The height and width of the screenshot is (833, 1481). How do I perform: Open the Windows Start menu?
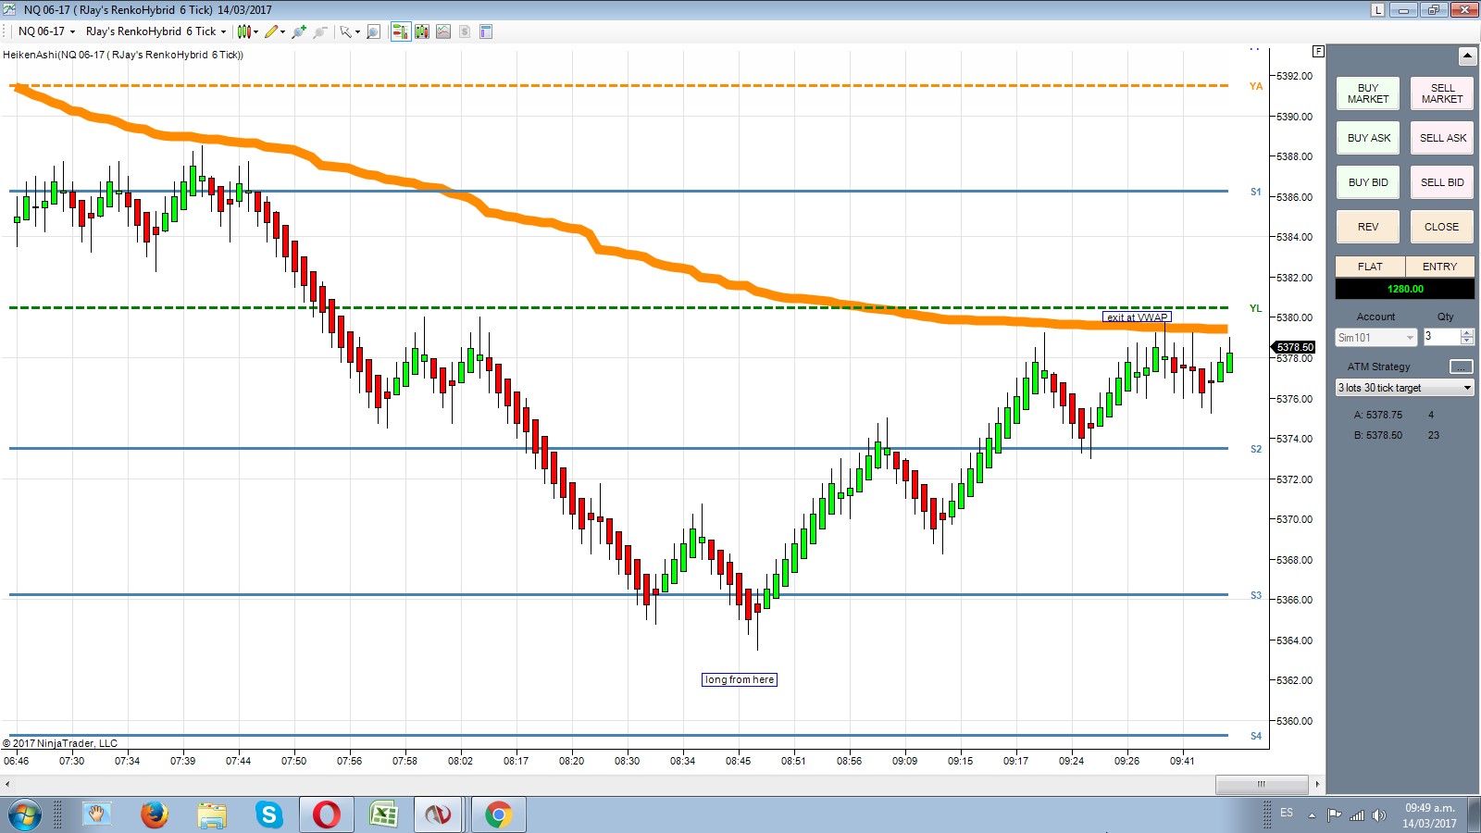click(x=24, y=815)
